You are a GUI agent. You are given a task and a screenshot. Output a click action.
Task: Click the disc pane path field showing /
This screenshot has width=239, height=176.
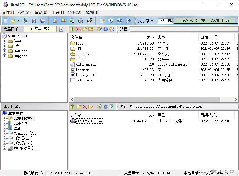184,29
